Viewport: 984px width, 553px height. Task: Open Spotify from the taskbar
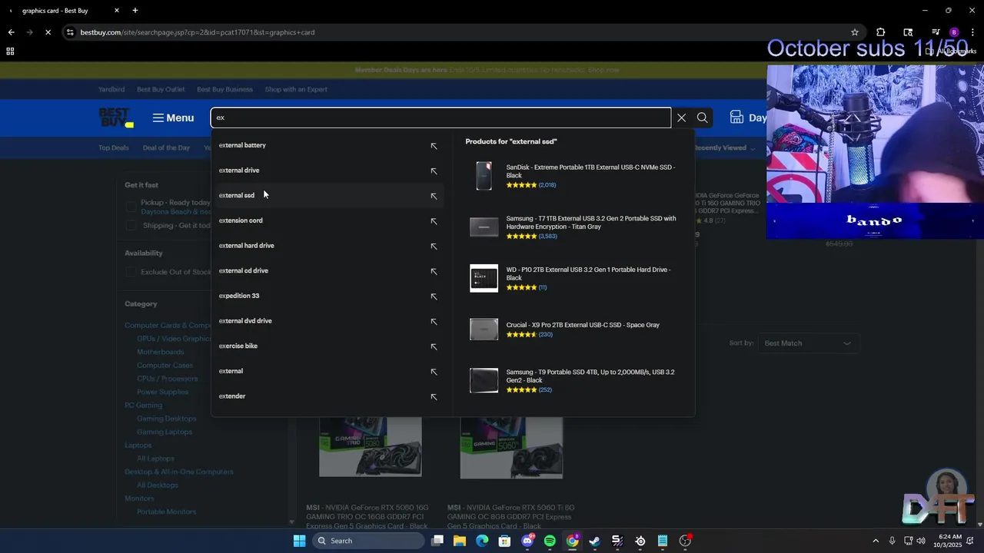click(550, 541)
